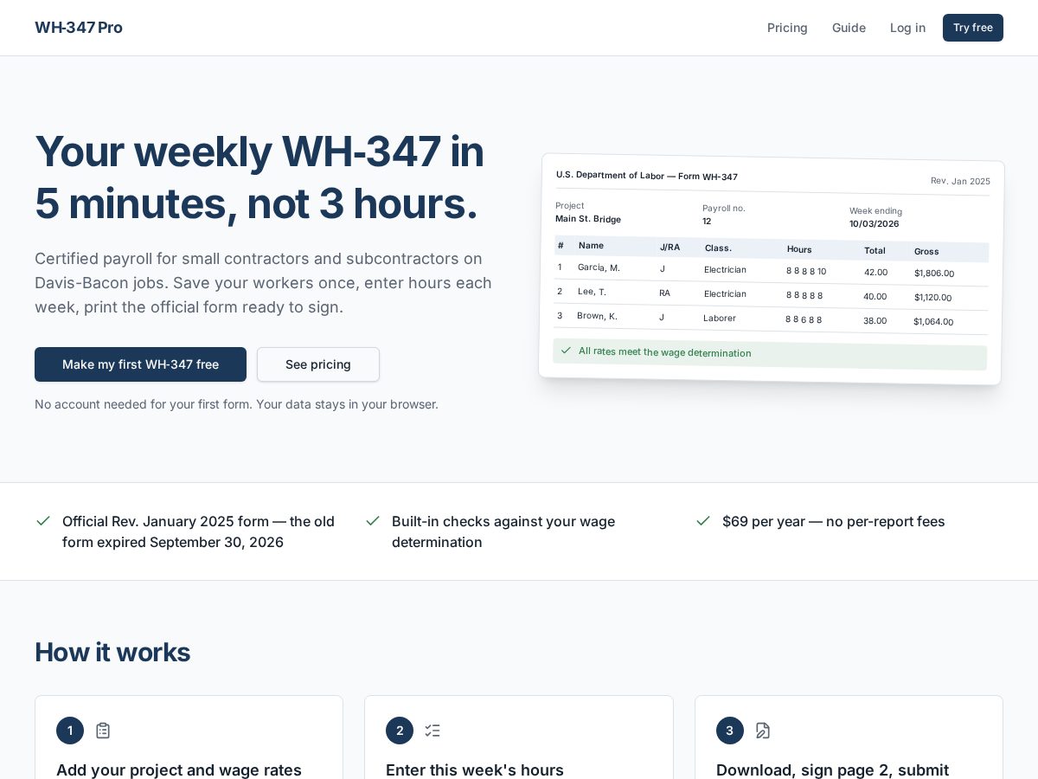Click the RA value in Lee's row
Image resolution: width=1038 pixels, height=779 pixels.
(664, 293)
